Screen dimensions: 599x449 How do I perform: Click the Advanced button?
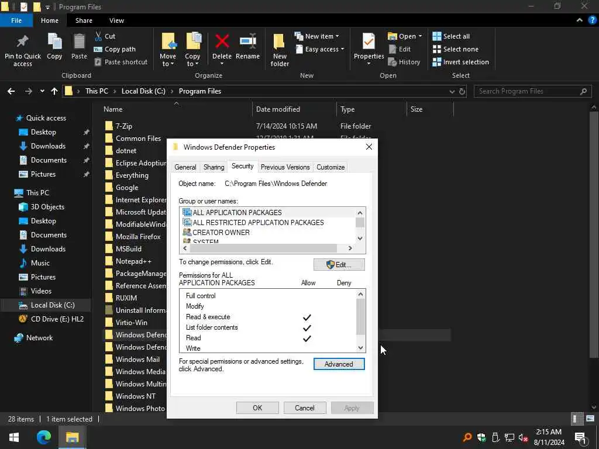[339, 364]
